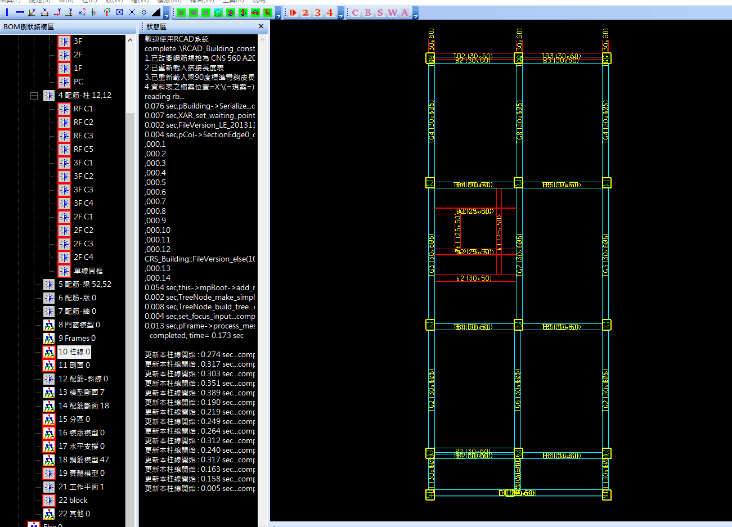
Task: Click the crossed-box toolbar icon
Action: [x=119, y=12]
